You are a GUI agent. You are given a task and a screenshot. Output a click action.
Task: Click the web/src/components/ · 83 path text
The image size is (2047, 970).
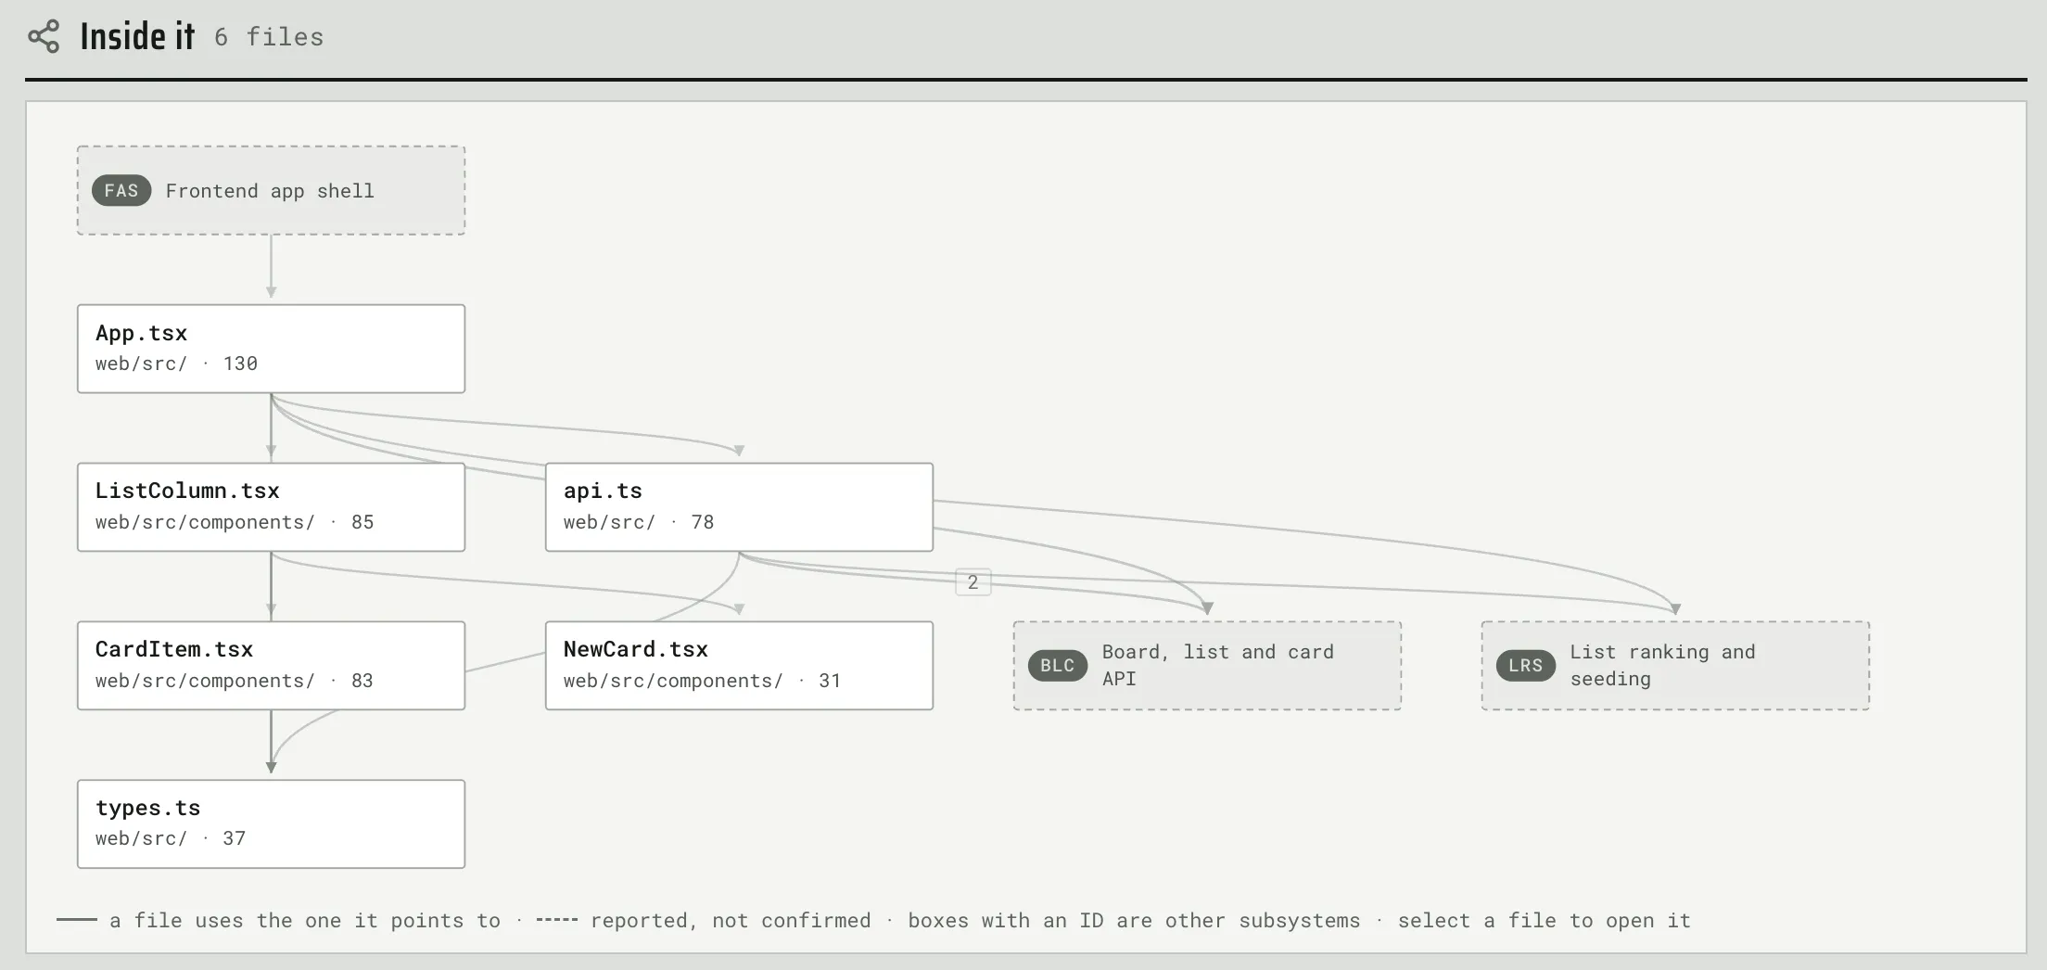tap(235, 681)
